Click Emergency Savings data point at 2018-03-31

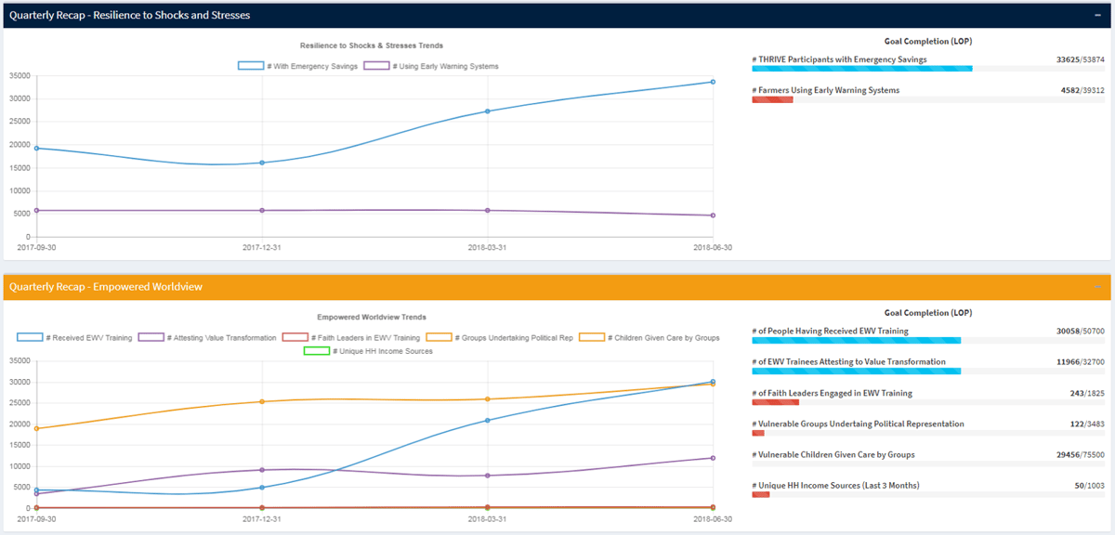[x=488, y=111]
